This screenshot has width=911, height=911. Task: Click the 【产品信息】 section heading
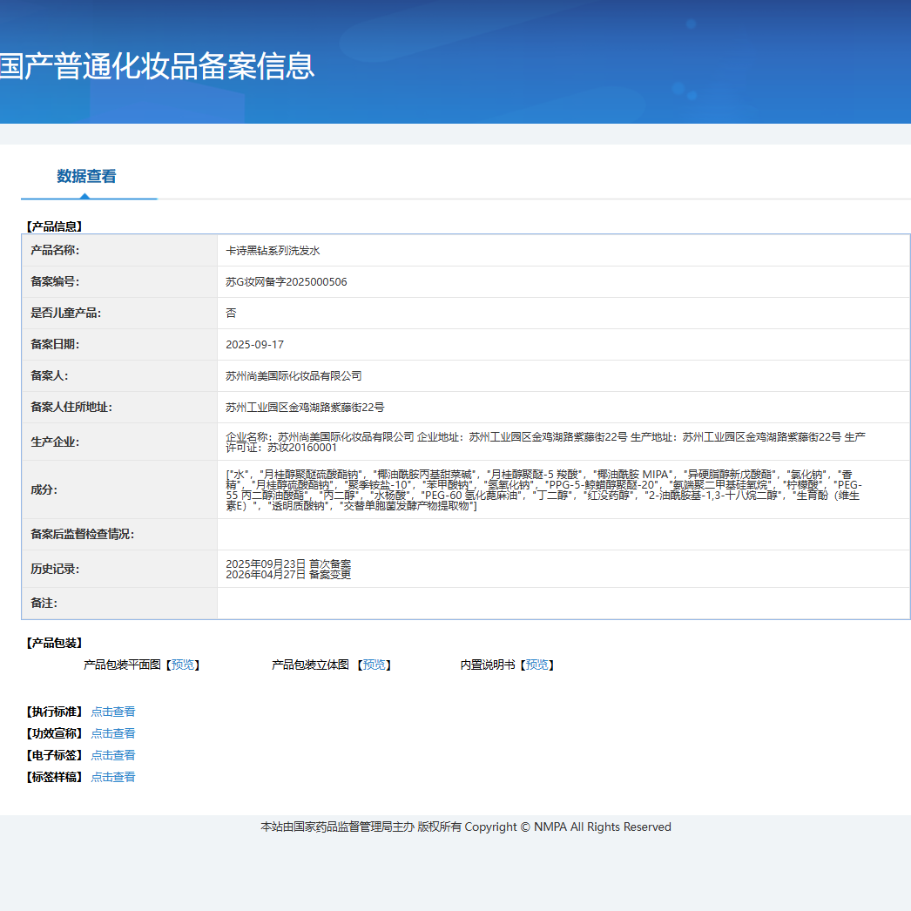click(x=55, y=226)
